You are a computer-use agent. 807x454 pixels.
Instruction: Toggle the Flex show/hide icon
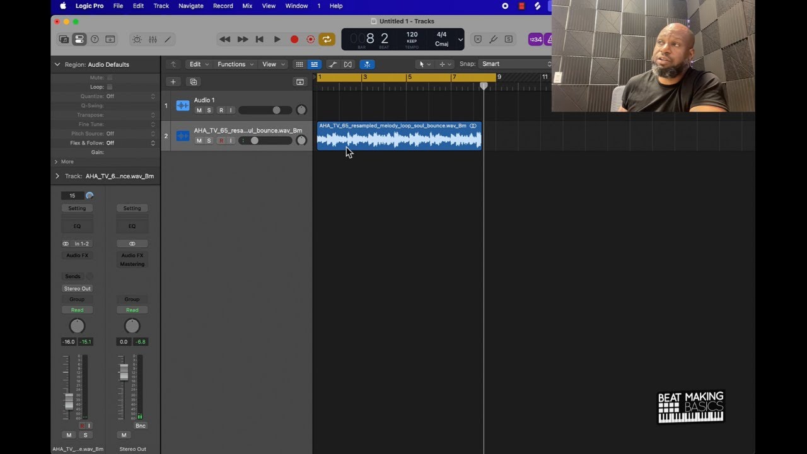(x=347, y=64)
